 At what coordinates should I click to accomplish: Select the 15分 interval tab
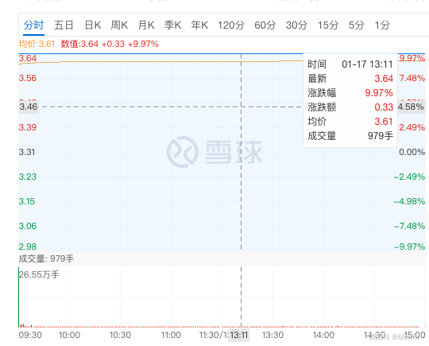328,25
